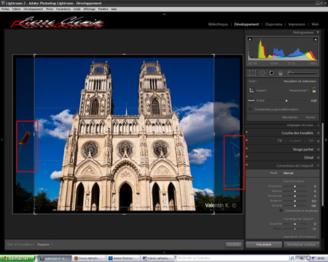Click the vignetting Quantité slider handle
The height and width of the screenshot is (262, 328).
click(295, 224)
